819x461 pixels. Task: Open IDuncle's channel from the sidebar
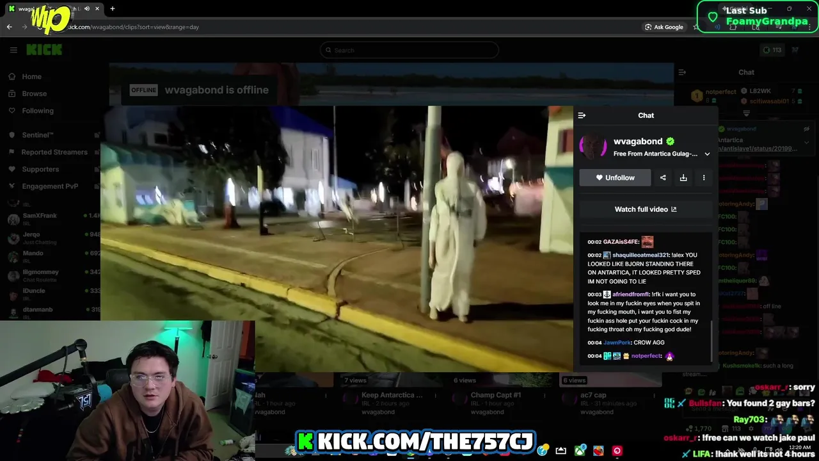tap(51, 294)
